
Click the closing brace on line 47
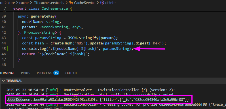(x=19, y=59)
